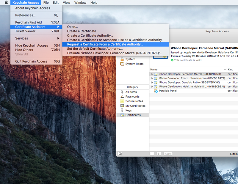Screen dimensions: 238x184
Task: Choose Hide Others
Action: pos(36,50)
